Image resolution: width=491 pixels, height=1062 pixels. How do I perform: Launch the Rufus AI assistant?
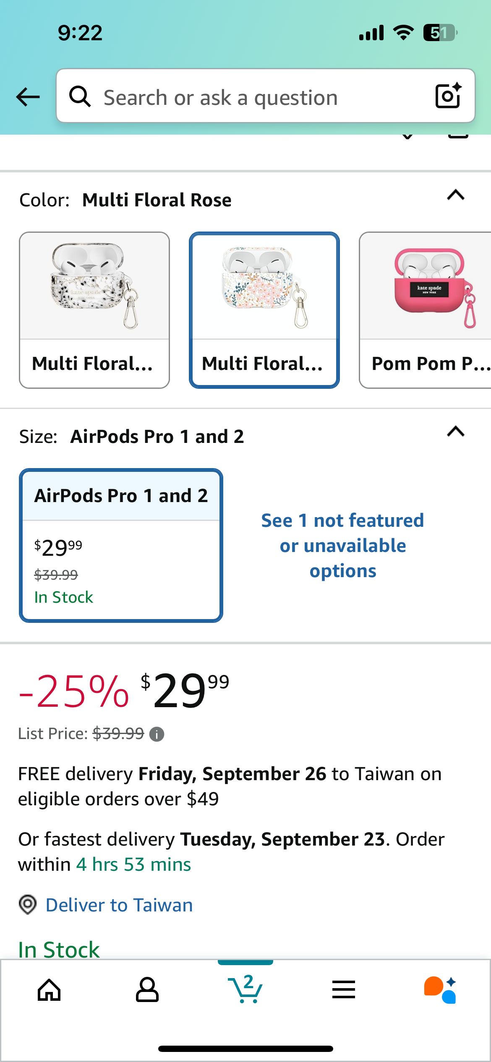point(440,990)
